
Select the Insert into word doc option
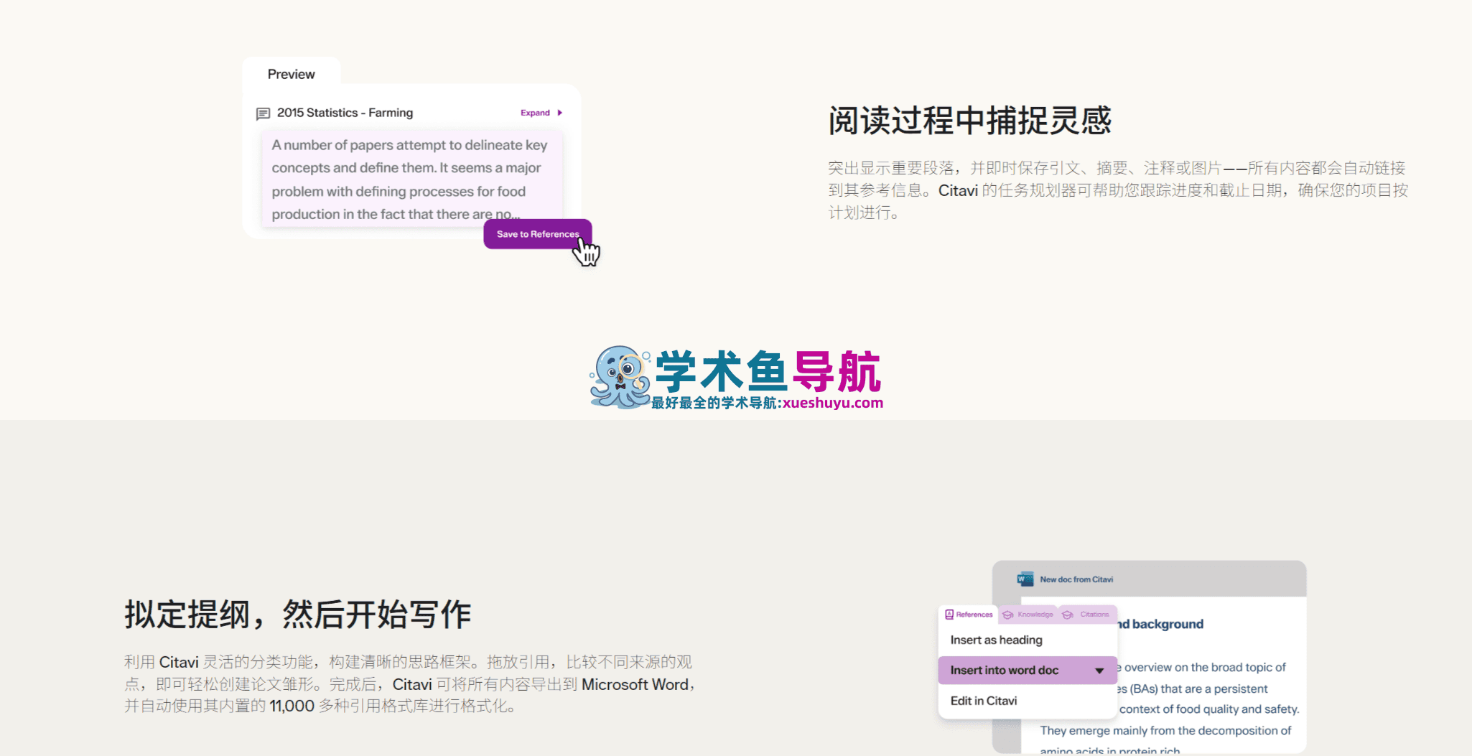(x=1028, y=670)
